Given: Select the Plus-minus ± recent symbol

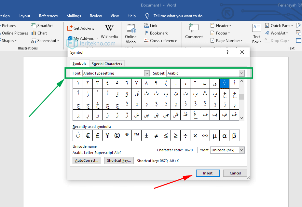Looking at the screenshot, I should [x=146, y=136].
